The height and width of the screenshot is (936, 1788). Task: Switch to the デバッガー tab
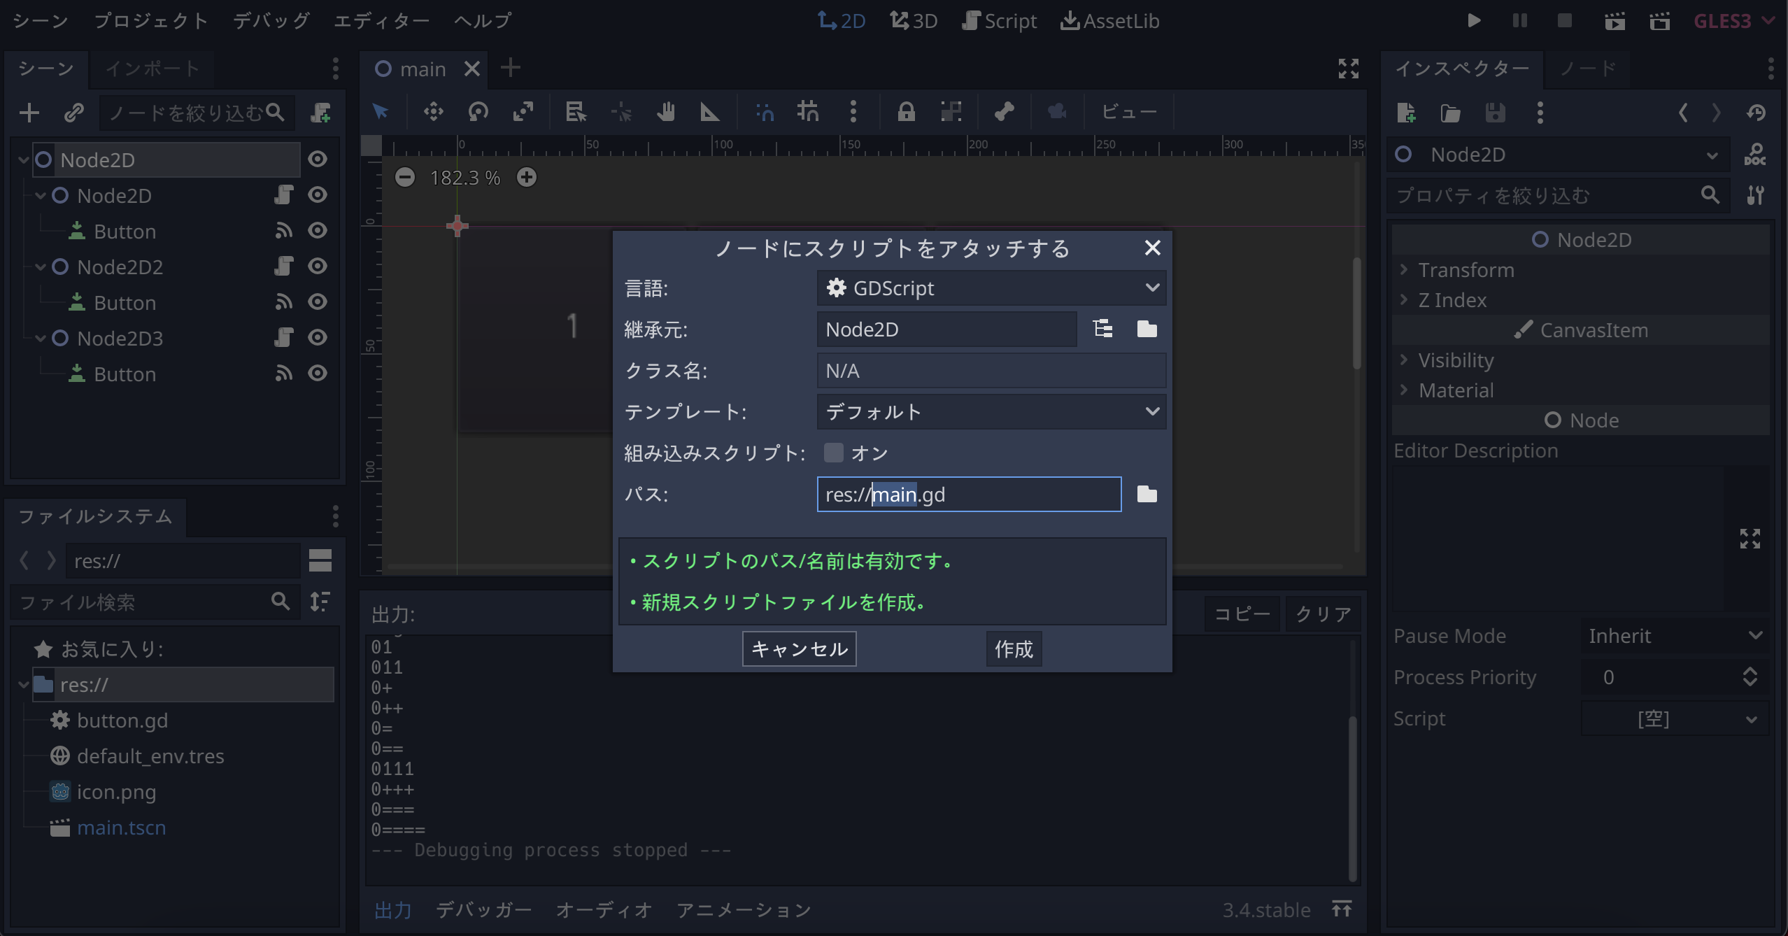(x=483, y=909)
